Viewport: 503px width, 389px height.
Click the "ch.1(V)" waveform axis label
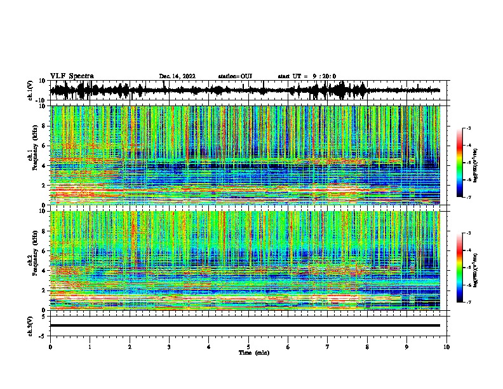click(x=30, y=90)
